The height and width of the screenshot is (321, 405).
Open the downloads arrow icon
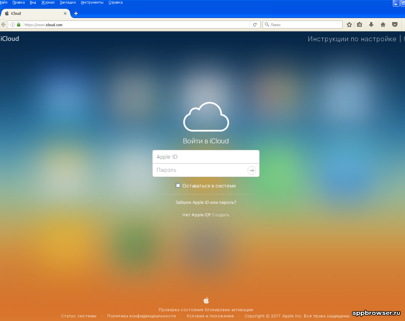click(371, 25)
